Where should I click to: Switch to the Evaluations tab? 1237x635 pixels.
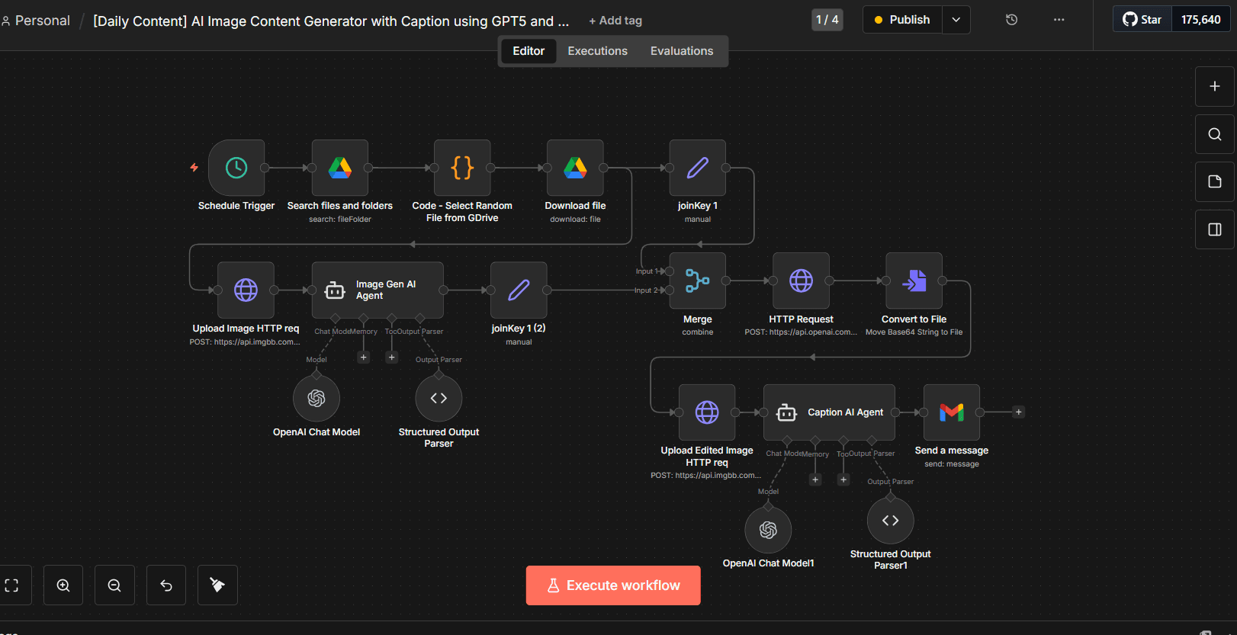tap(682, 51)
